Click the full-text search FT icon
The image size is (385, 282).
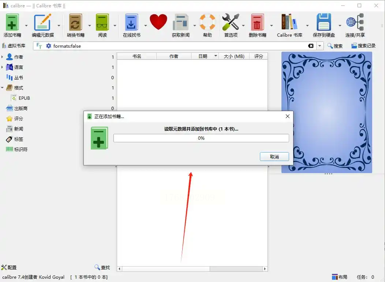(x=39, y=46)
